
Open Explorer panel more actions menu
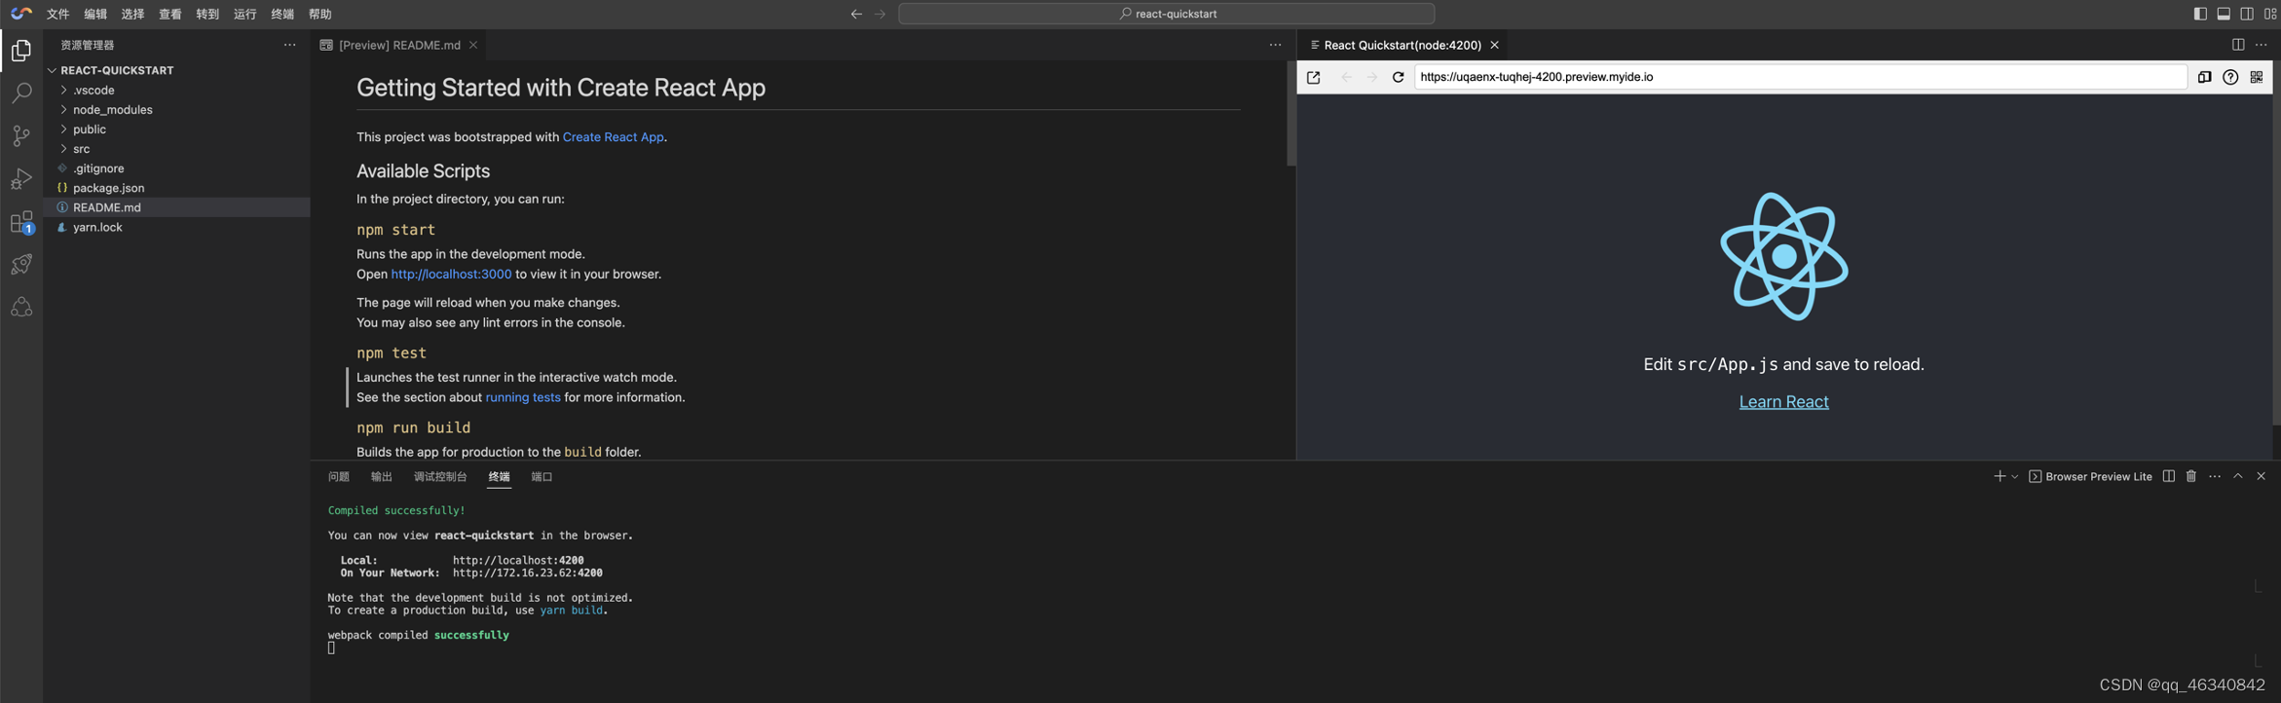coord(289,45)
